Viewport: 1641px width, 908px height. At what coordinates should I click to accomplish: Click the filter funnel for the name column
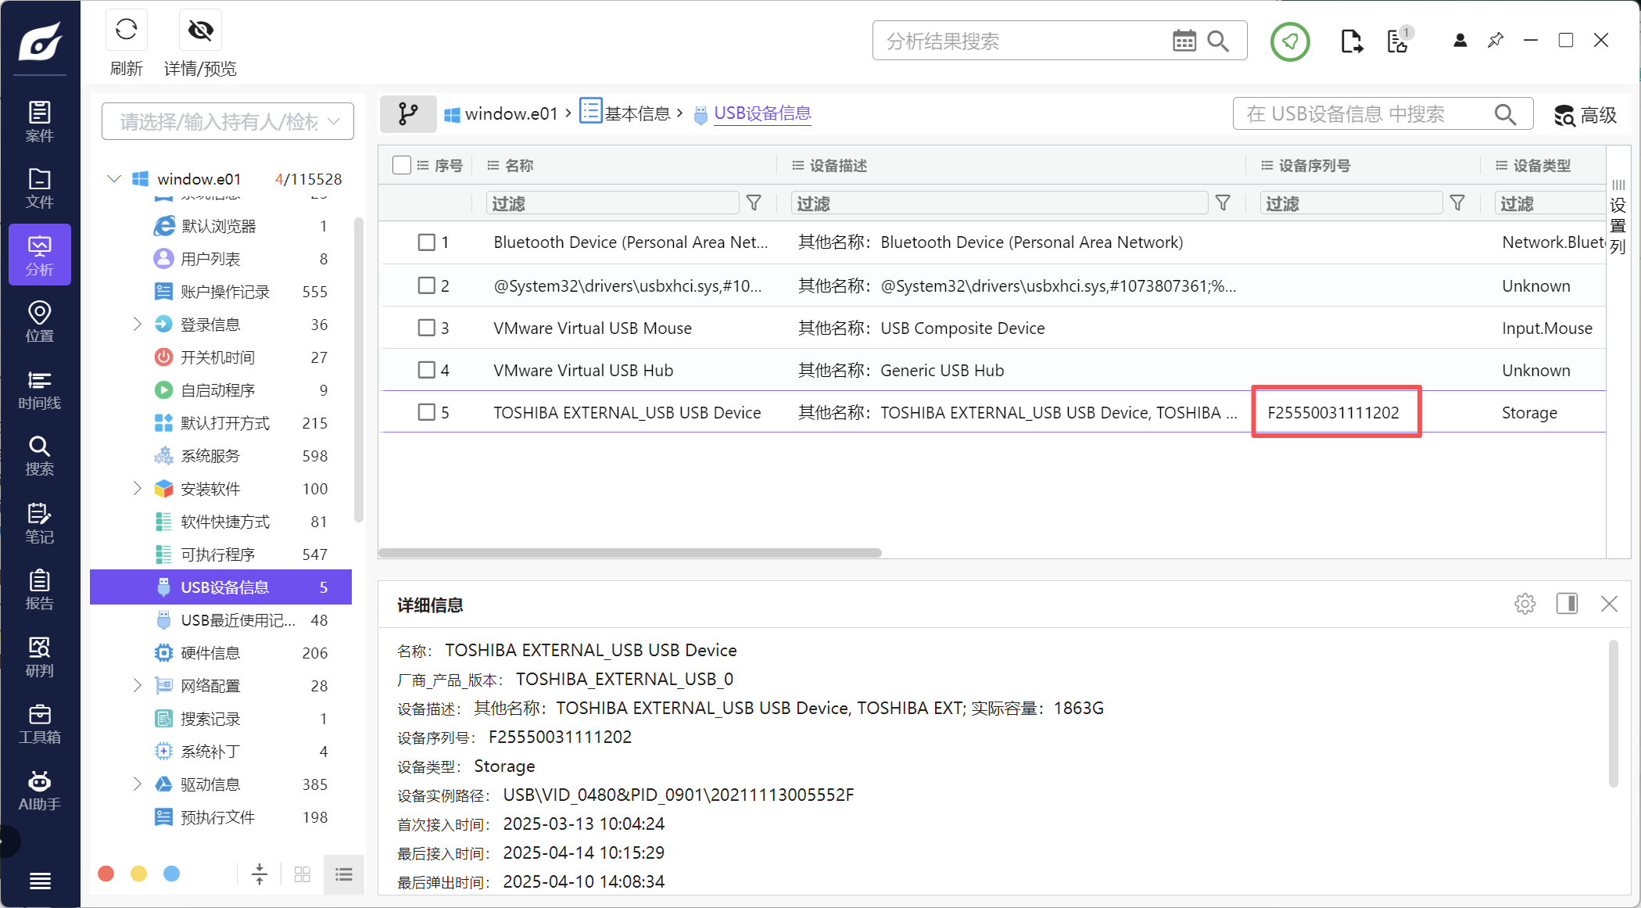coord(754,203)
